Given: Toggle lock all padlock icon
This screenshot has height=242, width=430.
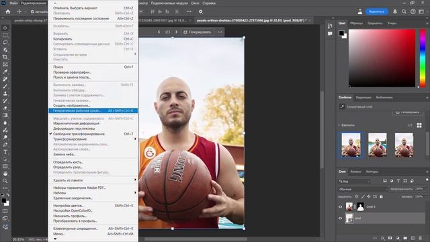Looking at the screenshot, I should tap(381, 196).
